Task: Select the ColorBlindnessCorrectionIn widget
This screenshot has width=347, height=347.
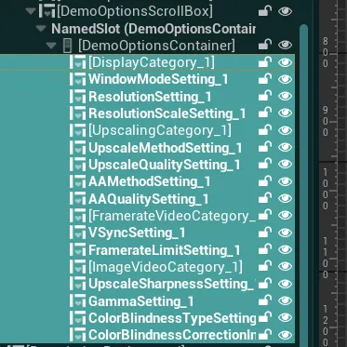Action: point(172,335)
